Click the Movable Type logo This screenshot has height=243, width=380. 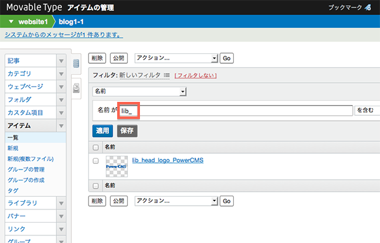[34, 7]
